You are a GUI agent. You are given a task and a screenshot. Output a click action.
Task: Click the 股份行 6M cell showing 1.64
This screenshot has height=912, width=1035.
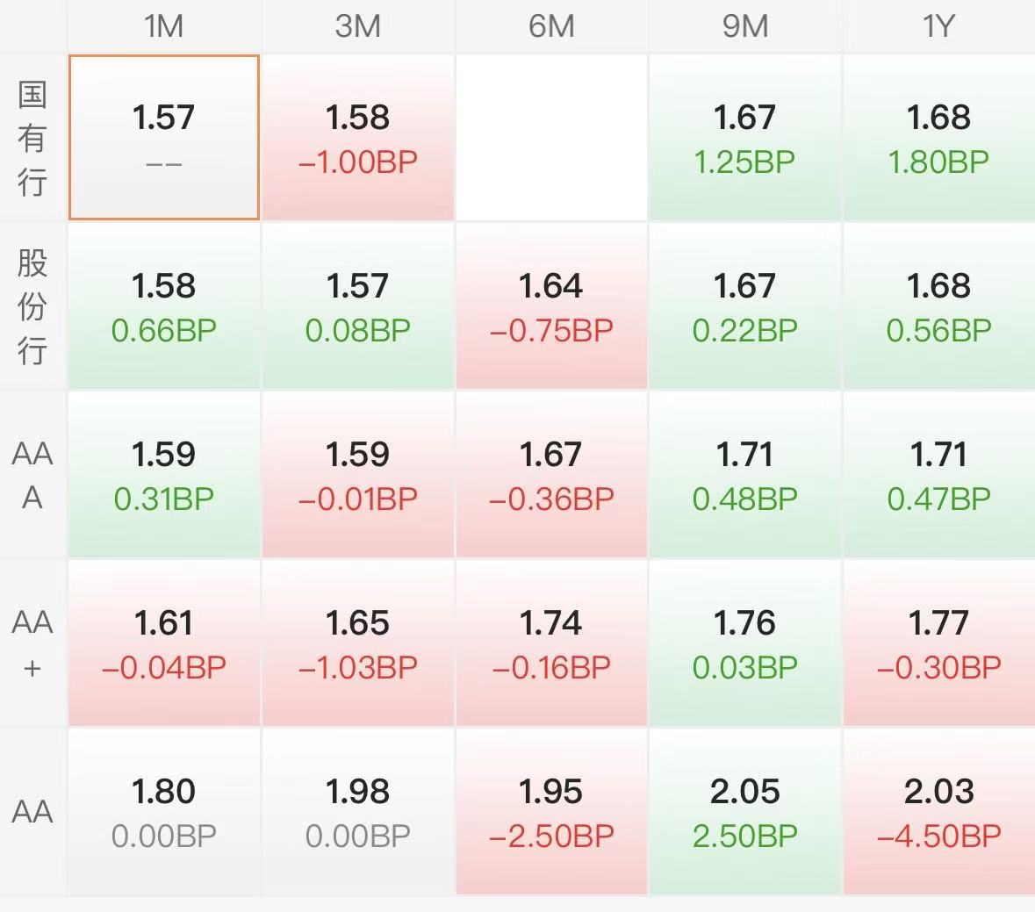[551, 306]
